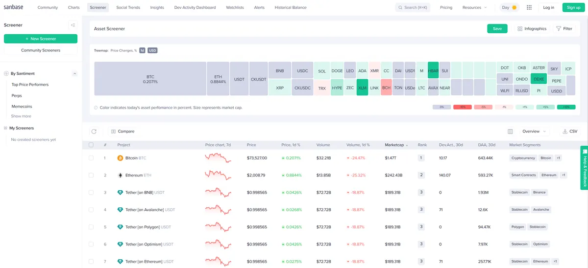Click the column layout icon beside Overview

(x=510, y=131)
